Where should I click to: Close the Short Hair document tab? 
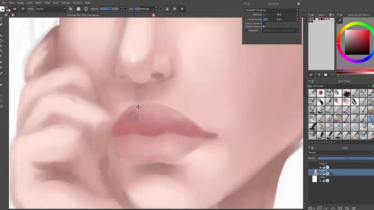tap(154, 15)
